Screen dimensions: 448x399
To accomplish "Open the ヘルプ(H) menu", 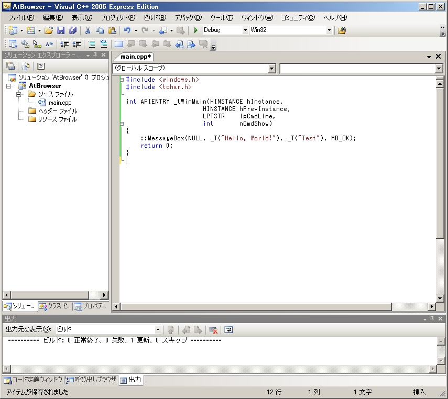I will [335, 18].
